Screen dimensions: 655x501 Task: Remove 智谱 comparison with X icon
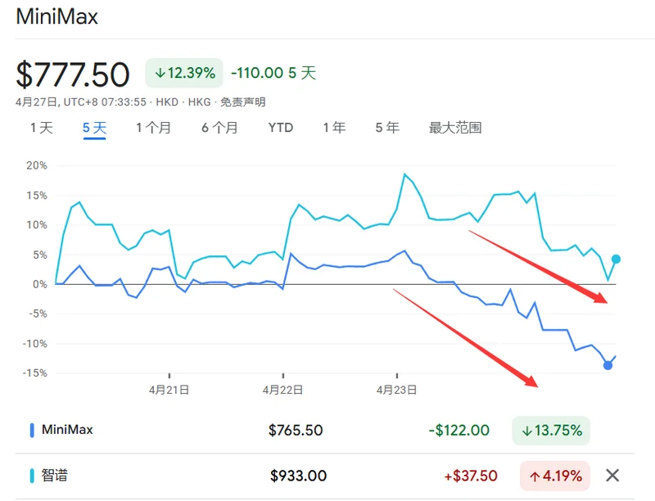point(612,475)
